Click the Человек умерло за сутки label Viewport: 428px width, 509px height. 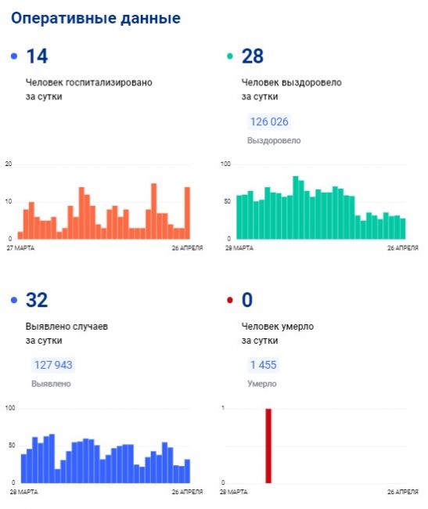[278, 334]
